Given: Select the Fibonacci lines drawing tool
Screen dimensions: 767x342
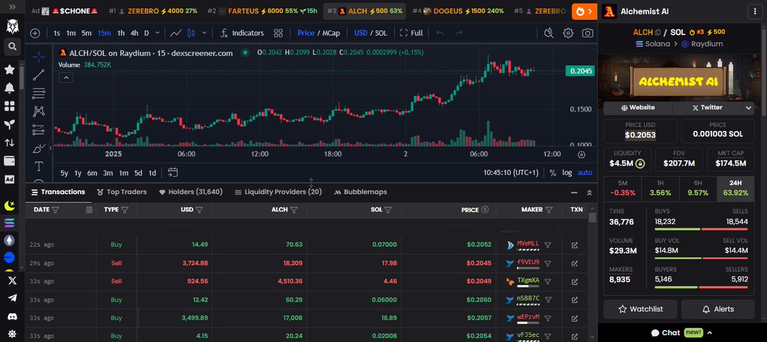Looking at the screenshot, I should pyautogui.click(x=39, y=93).
